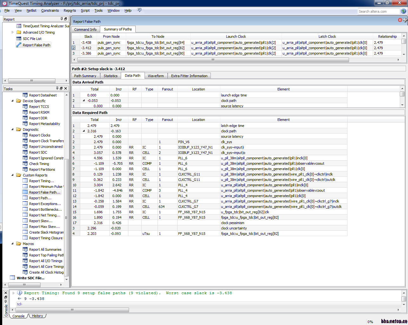
Task: Click the globe search icon beside search box
Action: click(403, 11)
